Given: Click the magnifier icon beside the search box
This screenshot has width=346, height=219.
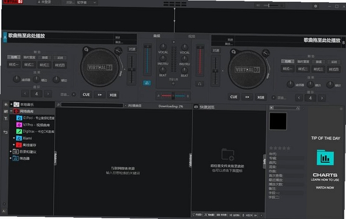Looking at the screenshot, I should (x=58, y=105).
